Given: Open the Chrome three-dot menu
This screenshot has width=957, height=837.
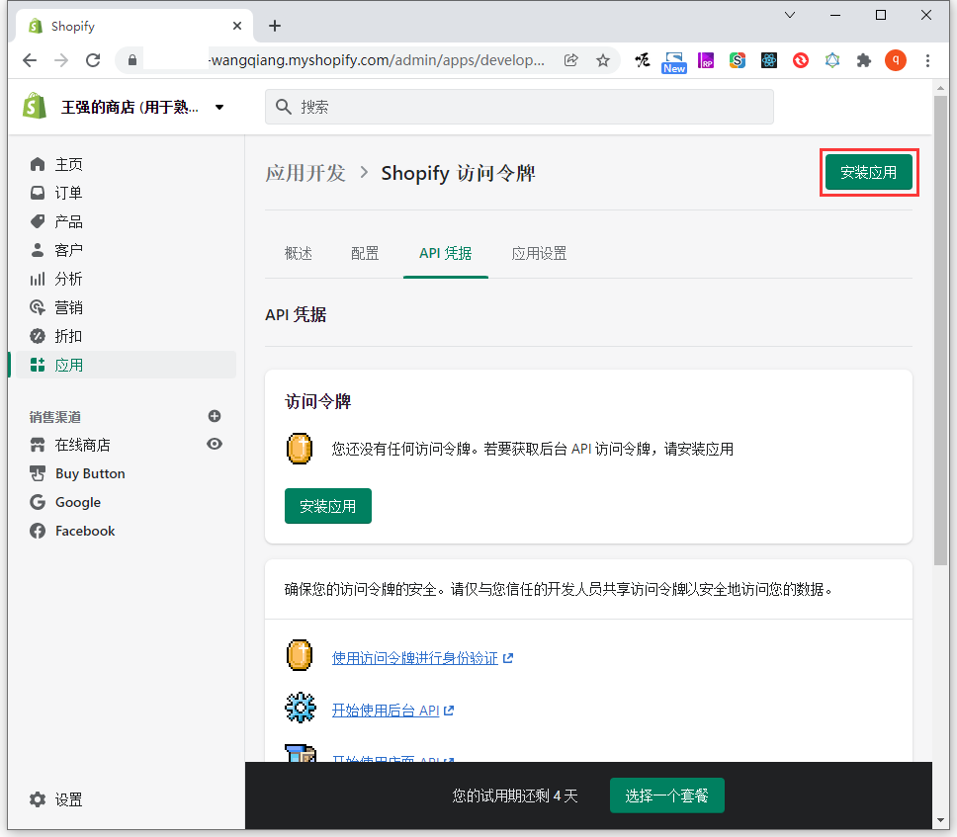Looking at the screenshot, I should (x=927, y=60).
